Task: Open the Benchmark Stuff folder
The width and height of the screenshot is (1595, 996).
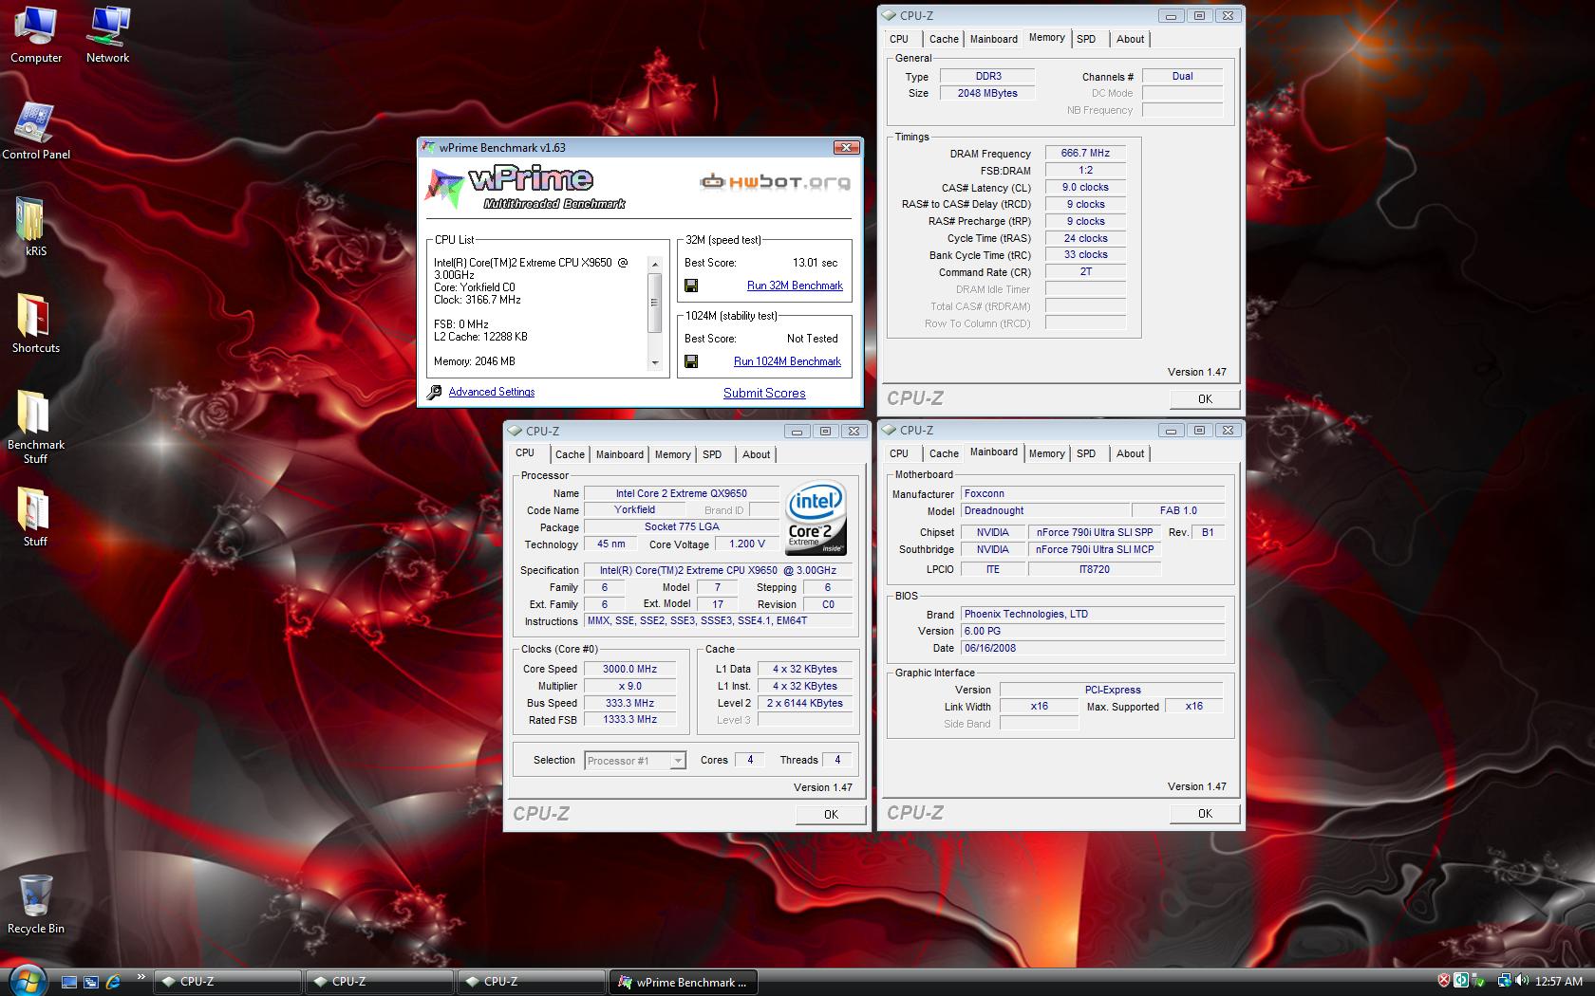Action: click(35, 427)
